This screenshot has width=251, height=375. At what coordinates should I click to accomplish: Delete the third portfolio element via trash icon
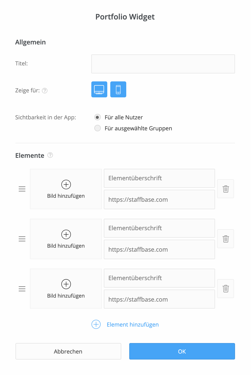pyautogui.click(x=225, y=289)
